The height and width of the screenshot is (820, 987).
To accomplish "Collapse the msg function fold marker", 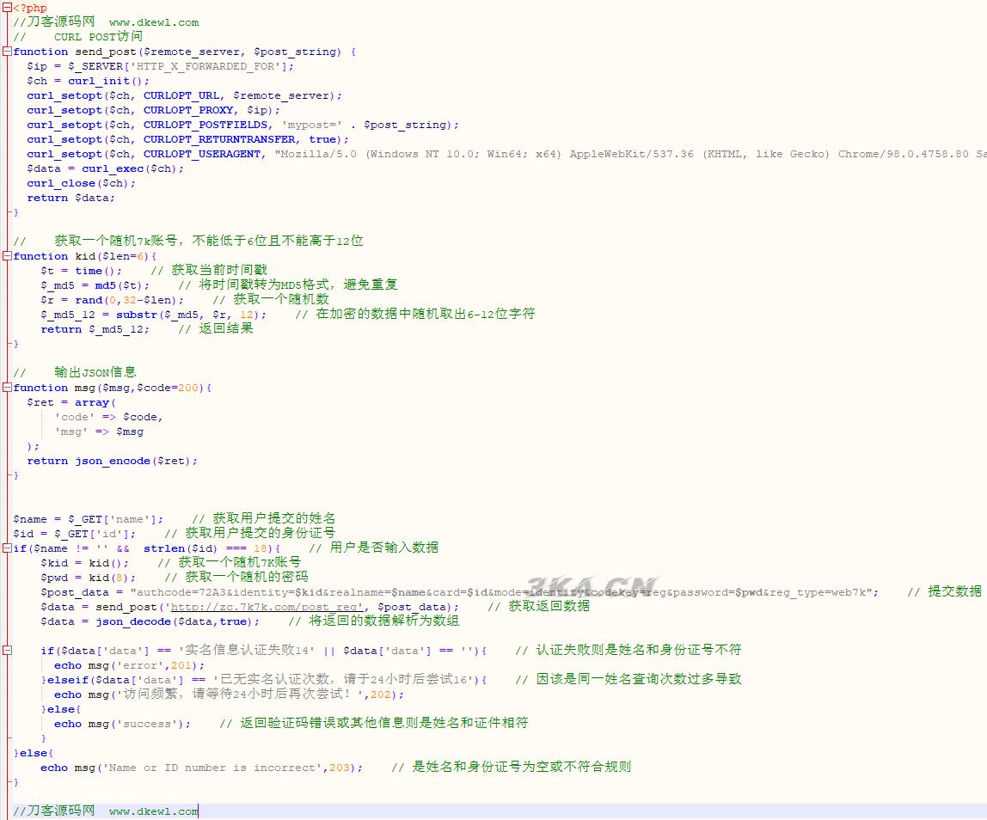I will 6,388.
